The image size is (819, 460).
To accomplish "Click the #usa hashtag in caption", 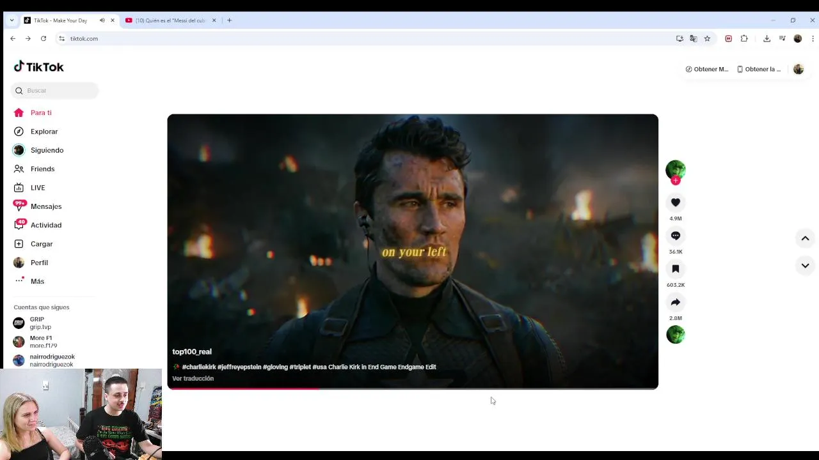I will [319, 367].
